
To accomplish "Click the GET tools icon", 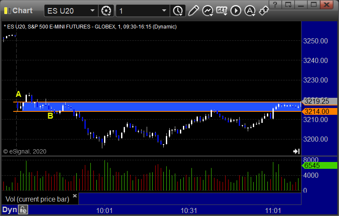I will tap(222, 11).
